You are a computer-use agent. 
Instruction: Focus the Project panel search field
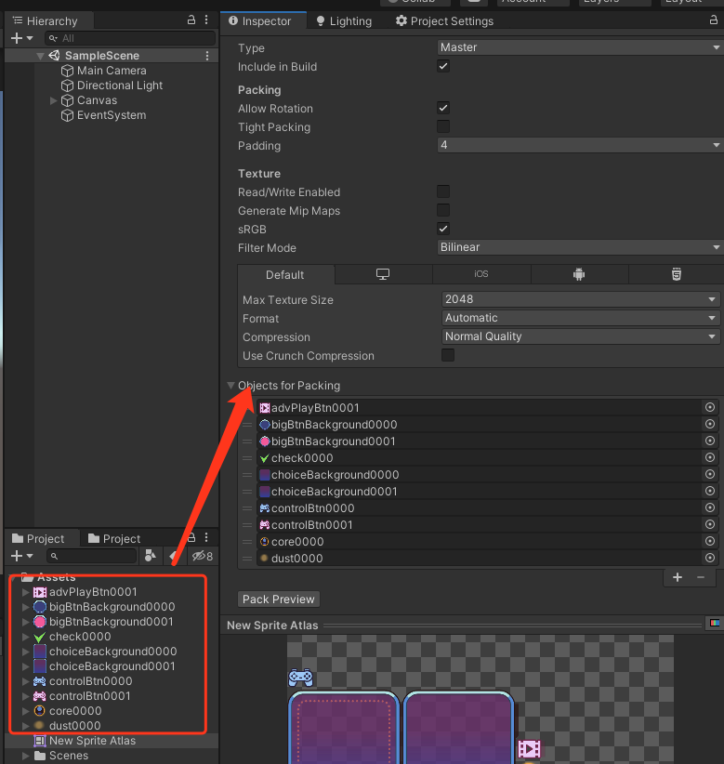[92, 556]
